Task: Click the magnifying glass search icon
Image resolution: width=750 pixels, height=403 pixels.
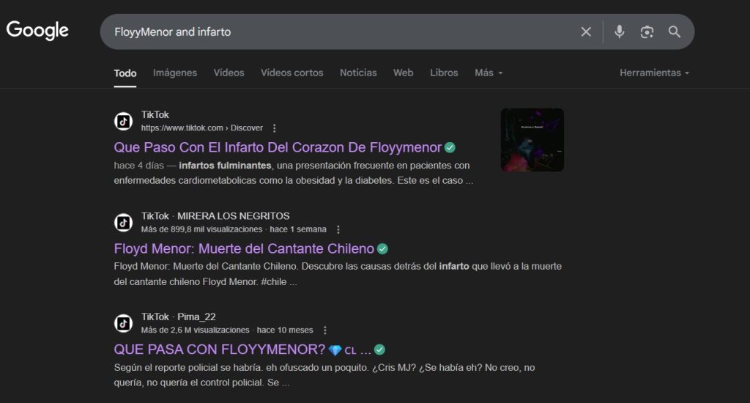Action: tap(675, 32)
